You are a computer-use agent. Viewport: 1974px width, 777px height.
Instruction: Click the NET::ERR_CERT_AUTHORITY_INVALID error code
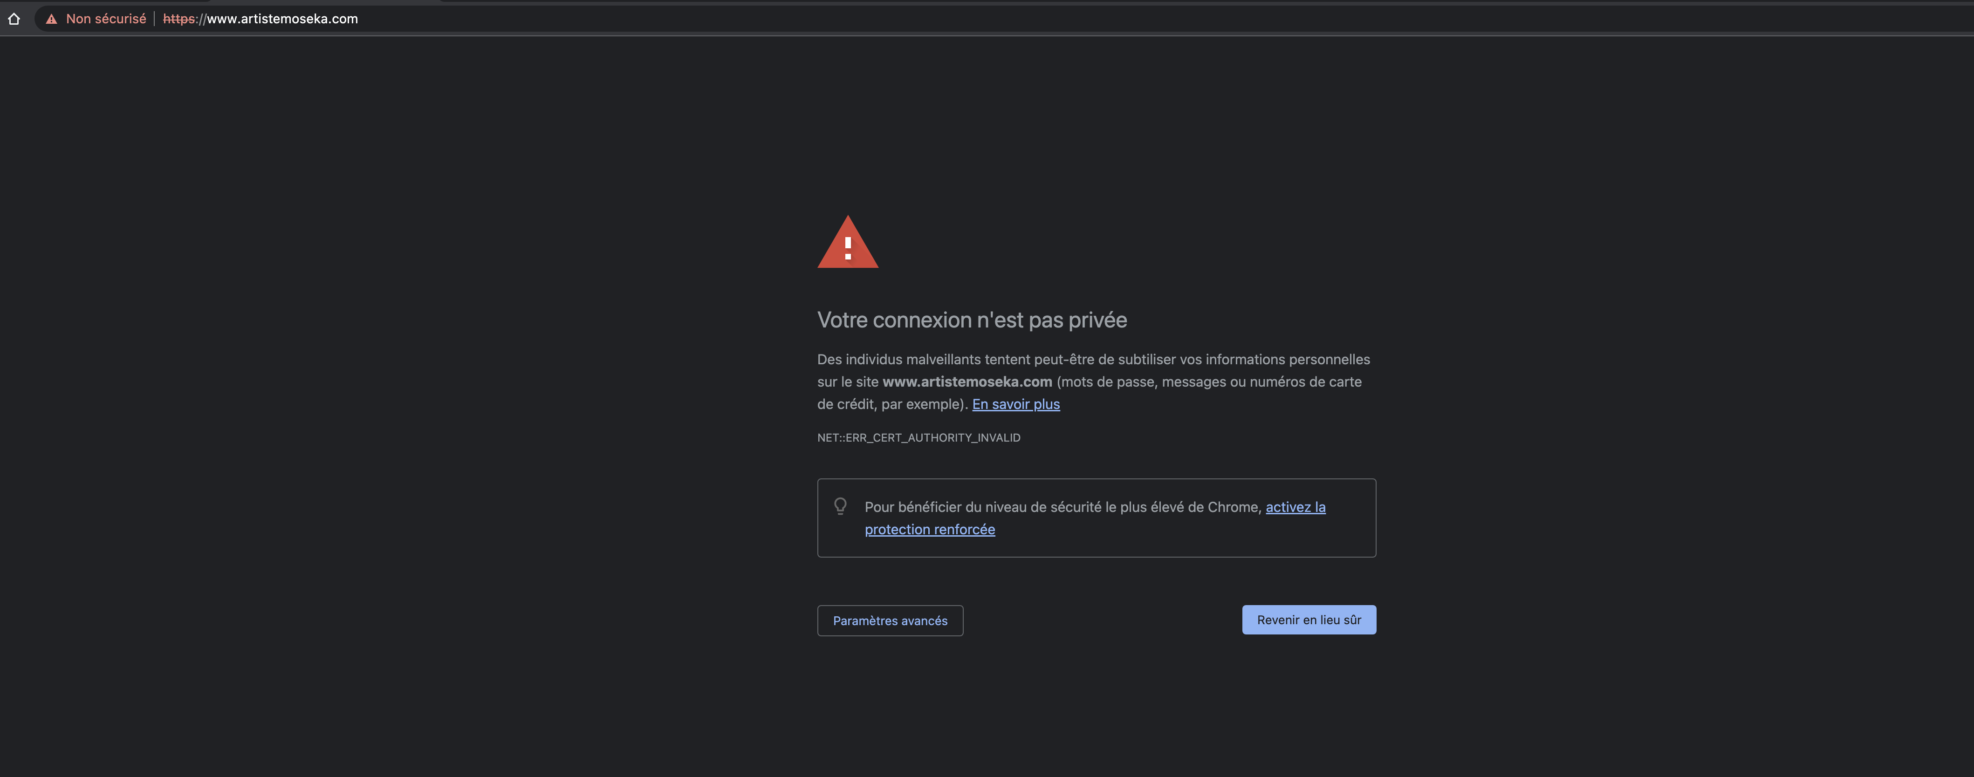pos(918,437)
